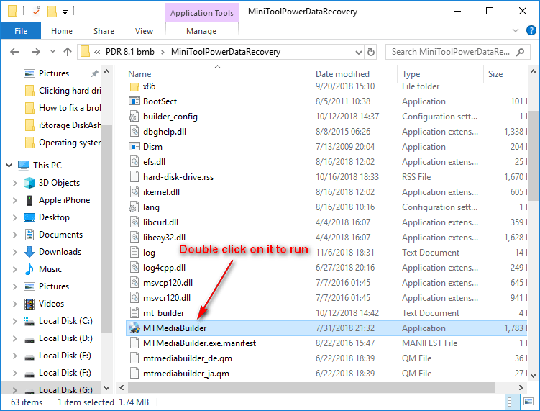
Task: Click the Dism application icon
Action: coord(134,147)
